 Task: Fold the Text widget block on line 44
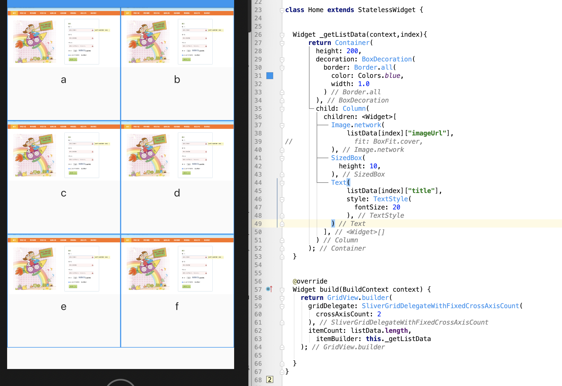282,183
